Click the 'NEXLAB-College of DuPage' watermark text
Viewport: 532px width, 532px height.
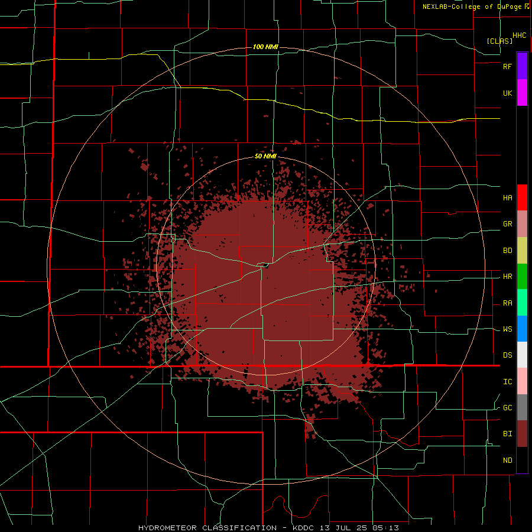472,7
